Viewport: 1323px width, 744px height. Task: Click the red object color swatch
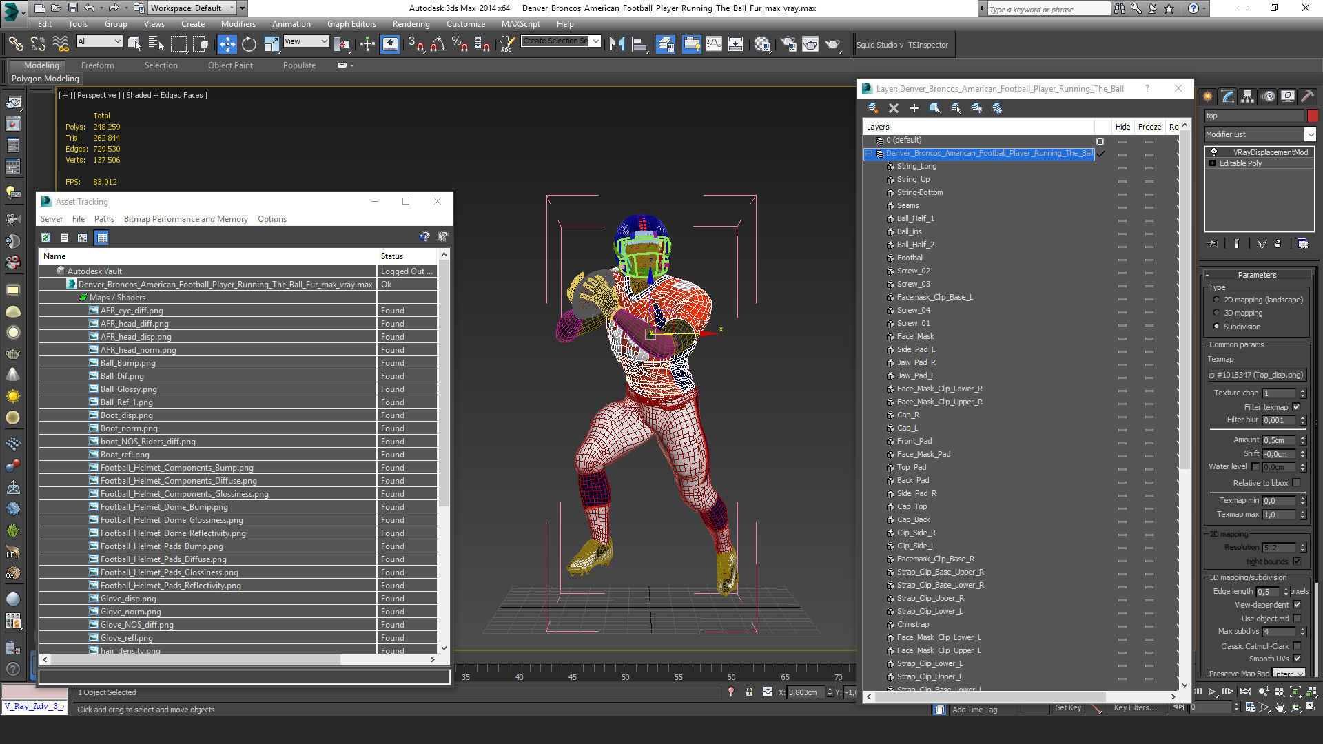click(x=1313, y=116)
